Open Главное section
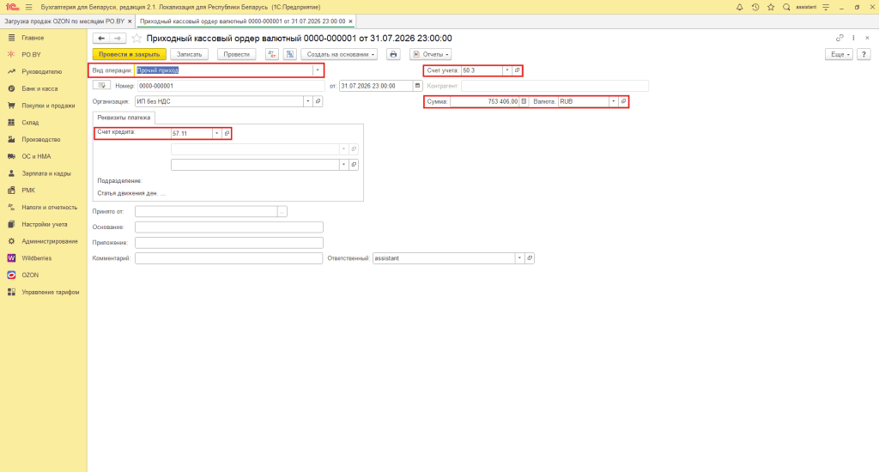This screenshot has height=472, width=879. (x=33, y=38)
